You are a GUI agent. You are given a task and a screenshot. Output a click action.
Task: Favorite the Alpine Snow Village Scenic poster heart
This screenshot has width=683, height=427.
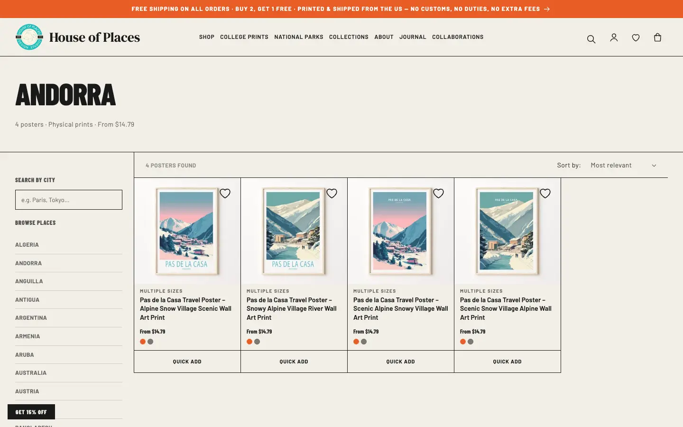click(x=225, y=193)
